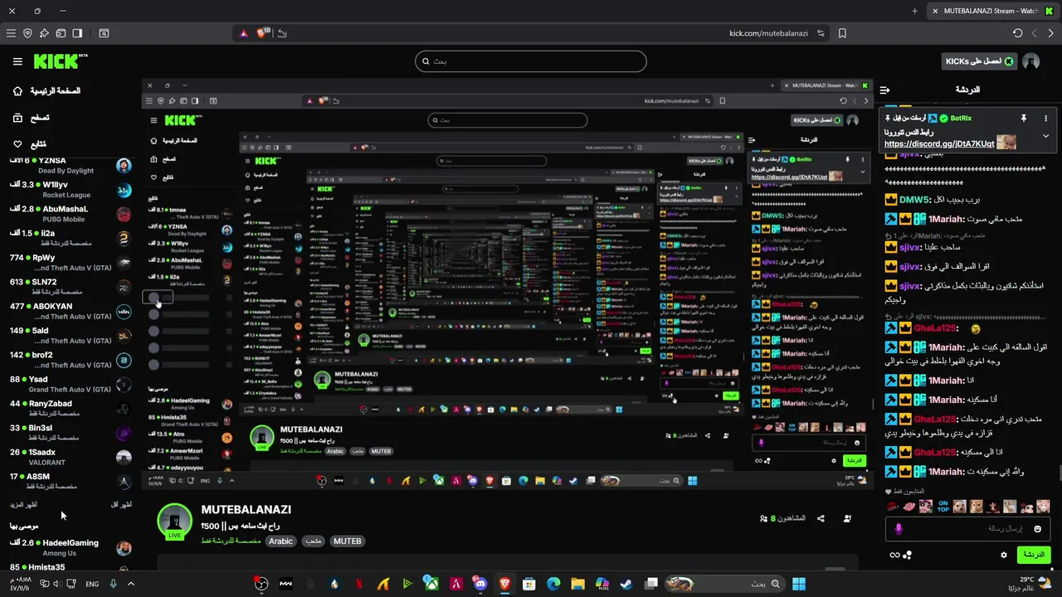Click the Arabic language tag

click(280, 541)
